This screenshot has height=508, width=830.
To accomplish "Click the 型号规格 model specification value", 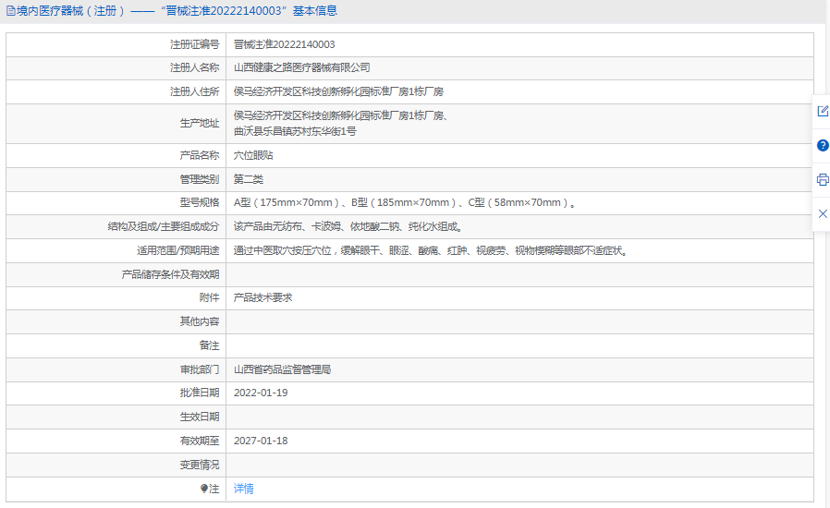I will point(405,202).
